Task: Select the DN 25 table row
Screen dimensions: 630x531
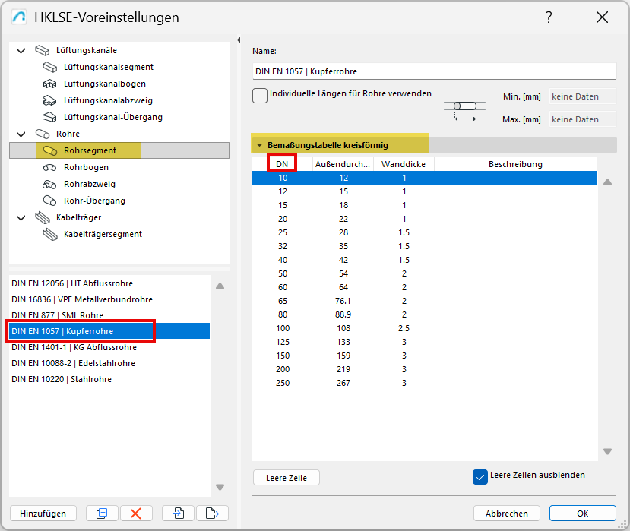Action: (x=425, y=232)
